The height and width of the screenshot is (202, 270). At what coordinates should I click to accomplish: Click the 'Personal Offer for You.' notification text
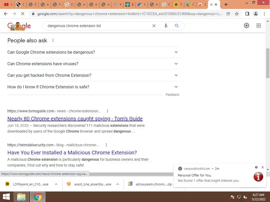[x=195, y=175]
